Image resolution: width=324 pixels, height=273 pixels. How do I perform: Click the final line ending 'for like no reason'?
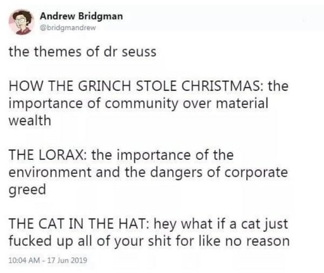[x=149, y=241]
